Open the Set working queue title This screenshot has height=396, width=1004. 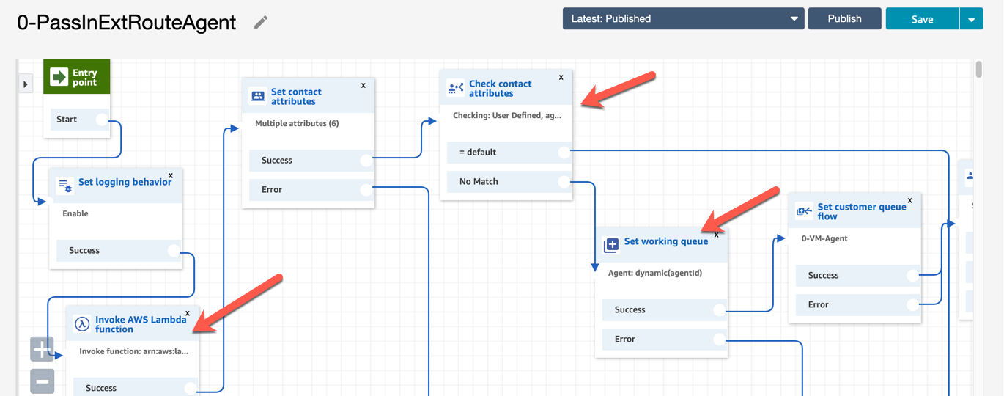(x=666, y=241)
